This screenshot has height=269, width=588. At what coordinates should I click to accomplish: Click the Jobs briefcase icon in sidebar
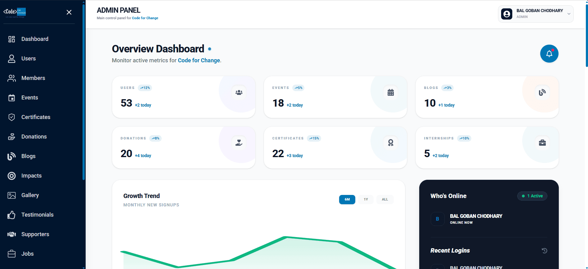11,254
